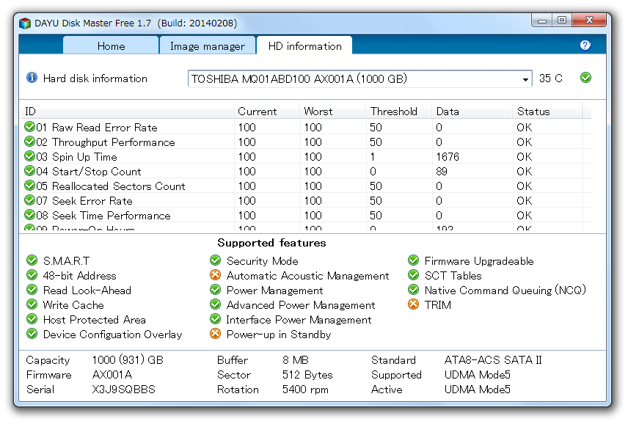Click the Security Mode check icon
The image size is (628, 424).
[x=215, y=260]
